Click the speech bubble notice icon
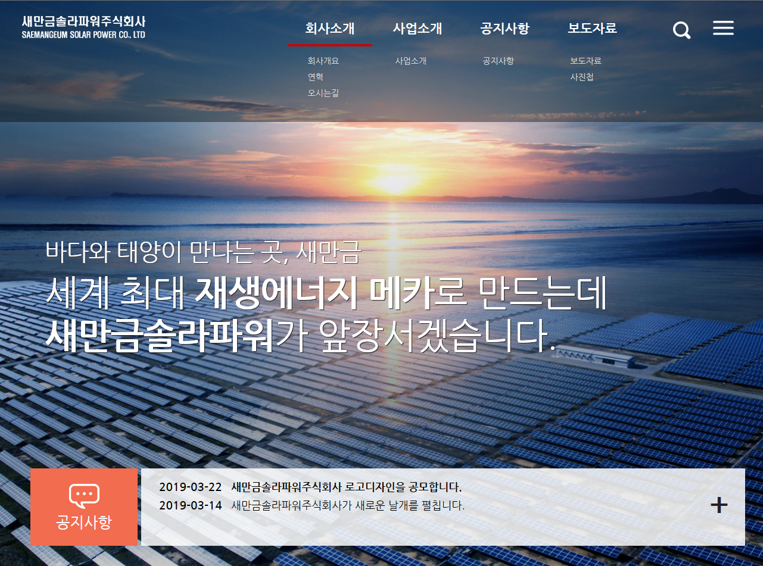763x566 pixels. click(84, 495)
